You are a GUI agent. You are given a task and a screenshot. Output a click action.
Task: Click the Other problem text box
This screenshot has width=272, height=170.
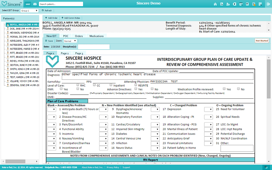click(x=237, y=148)
